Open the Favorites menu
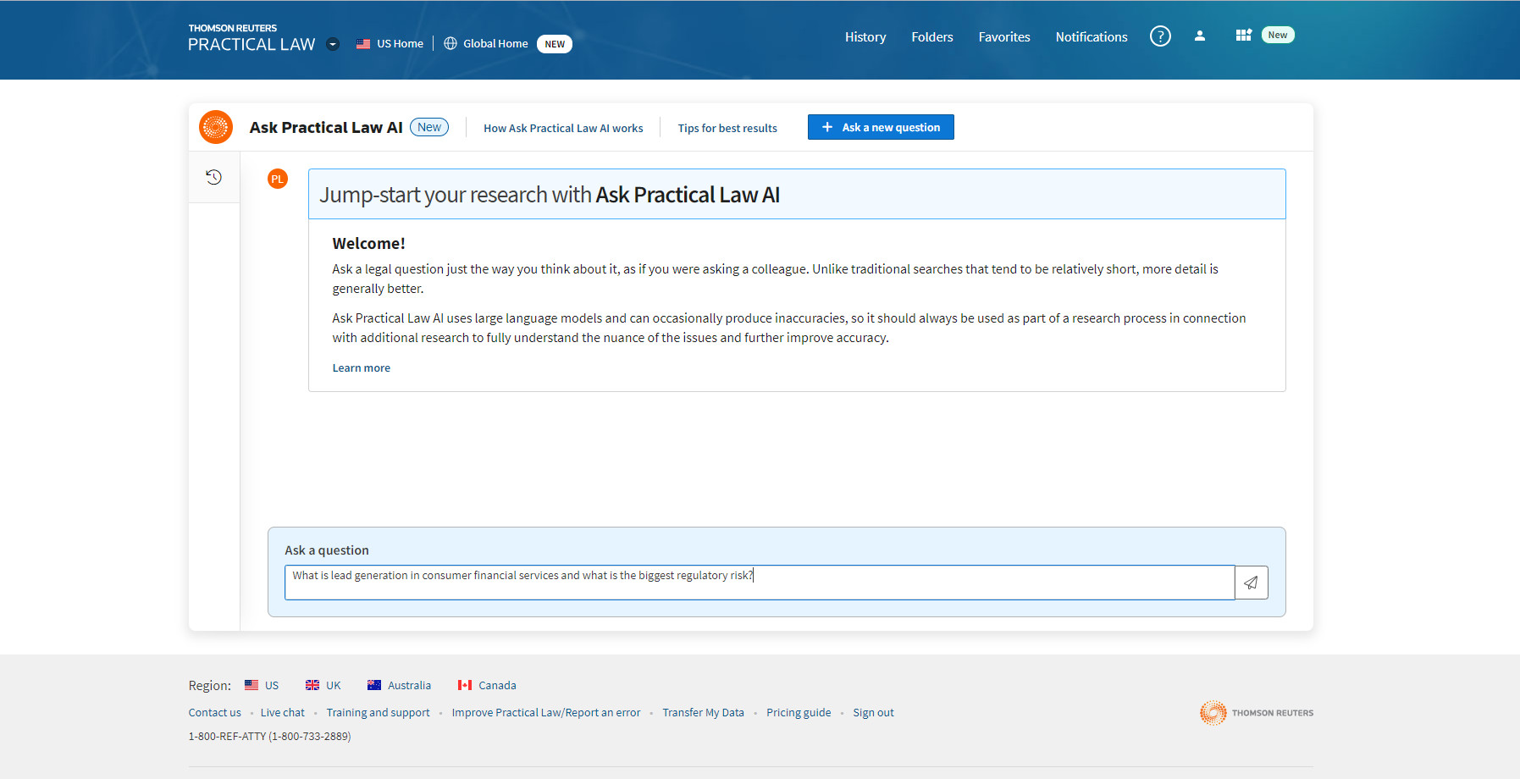 tap(1004, 36)
